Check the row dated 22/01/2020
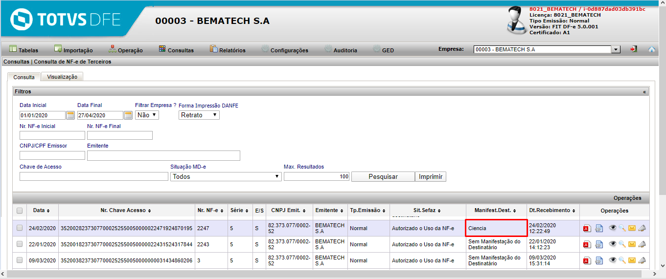 pyautogui.click(x=20, y=244)
